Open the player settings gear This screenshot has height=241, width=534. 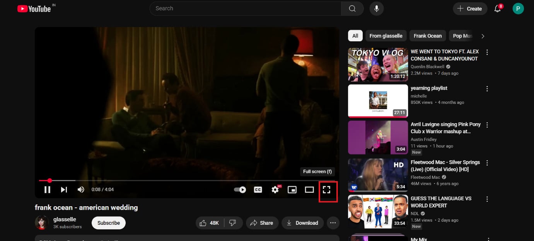pos(275,190)
